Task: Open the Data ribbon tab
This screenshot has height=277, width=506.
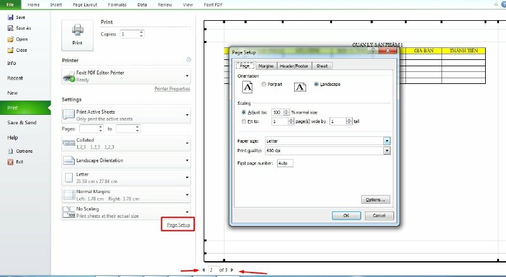Action: pyautogui.click(x=142, y=4)
